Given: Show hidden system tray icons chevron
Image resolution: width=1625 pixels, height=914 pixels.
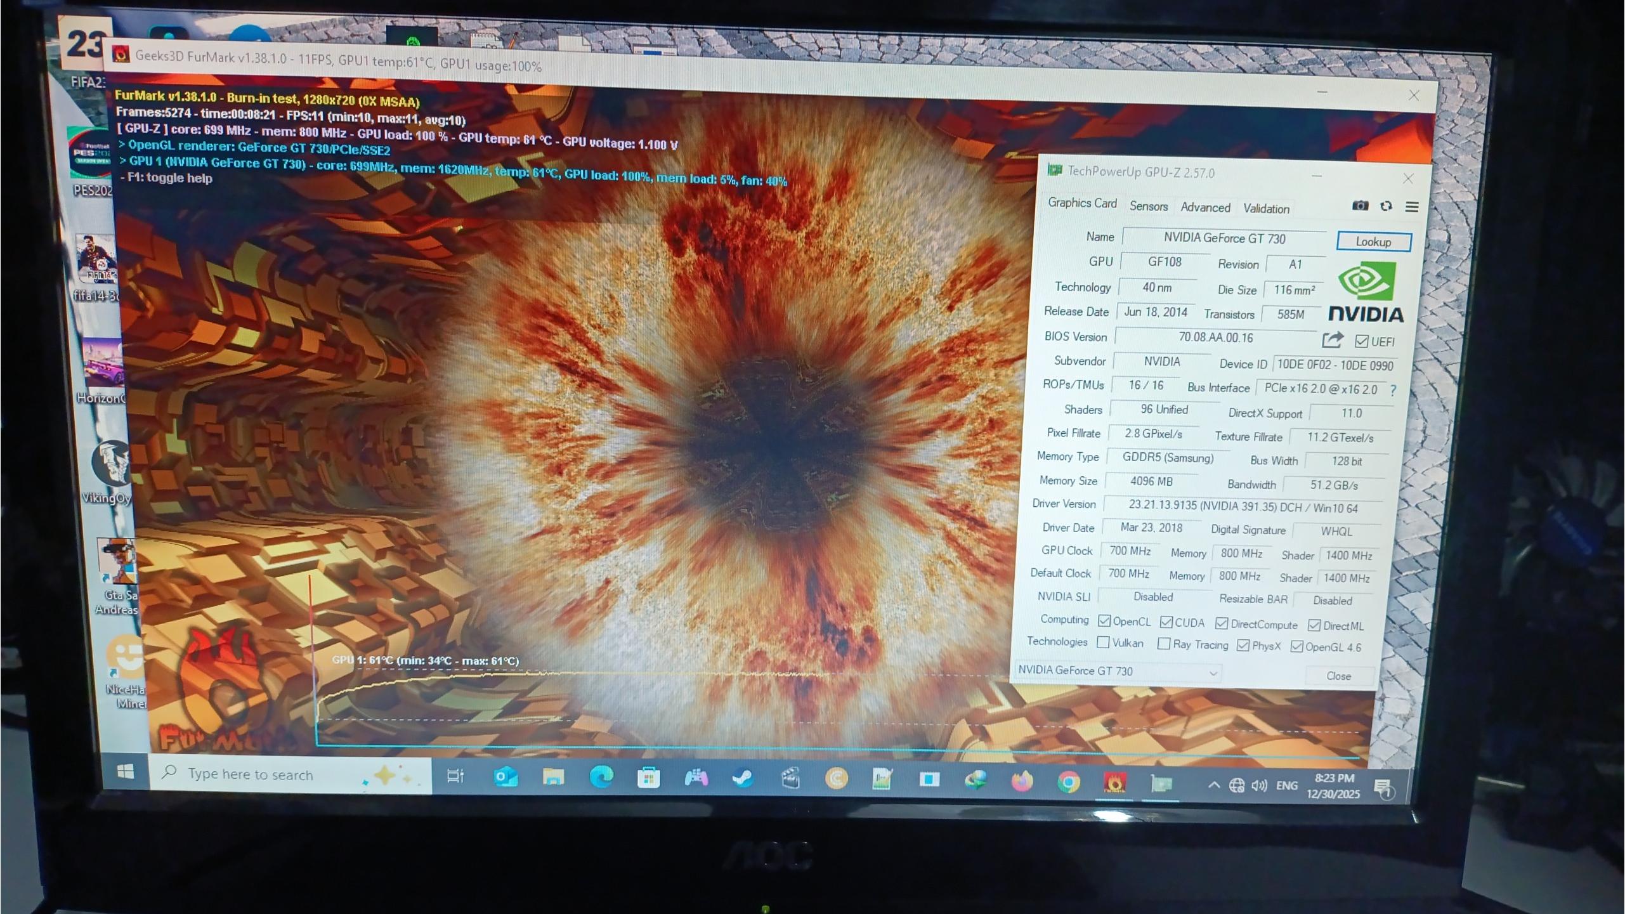Looking at the screenshot, I should 1213,785.
